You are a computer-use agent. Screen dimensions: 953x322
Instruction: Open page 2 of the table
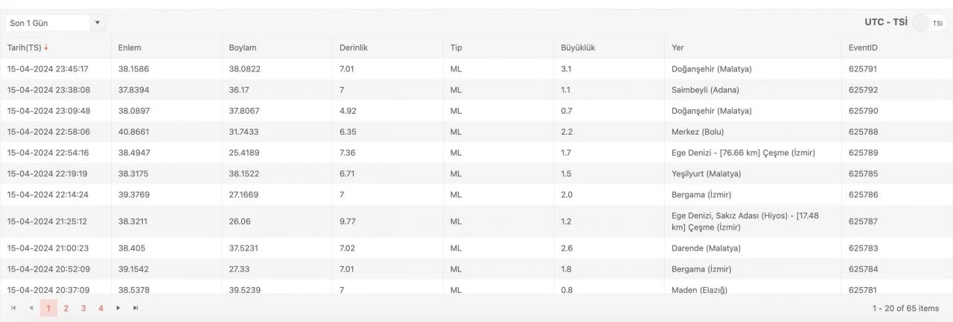tap(66, 308)
